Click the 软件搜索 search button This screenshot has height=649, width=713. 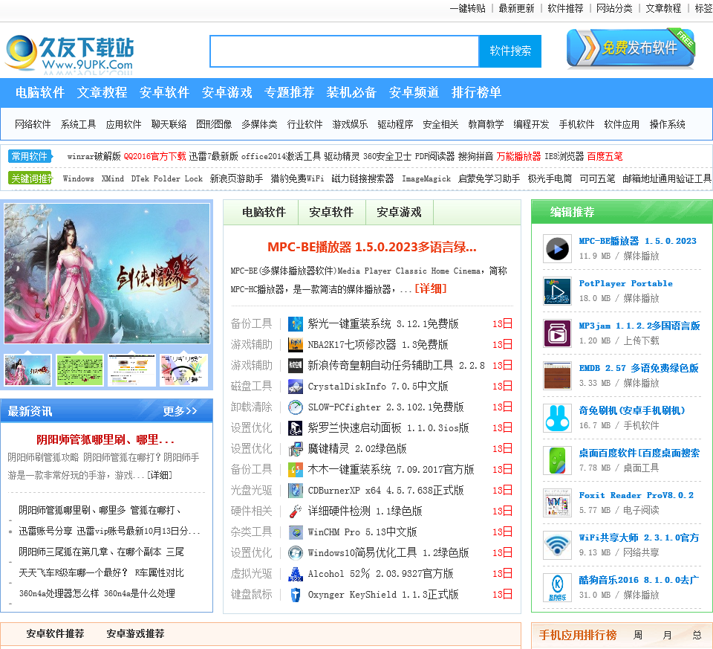(510, 51)
